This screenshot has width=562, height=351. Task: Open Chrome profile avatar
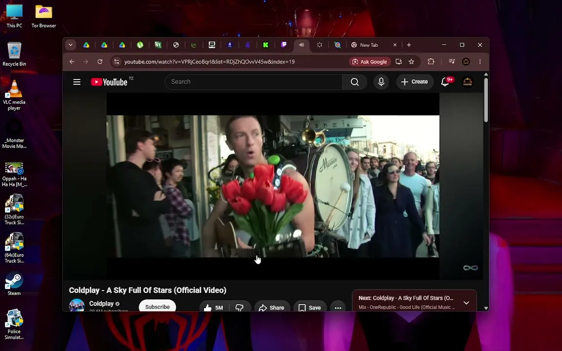click(466, 61)
